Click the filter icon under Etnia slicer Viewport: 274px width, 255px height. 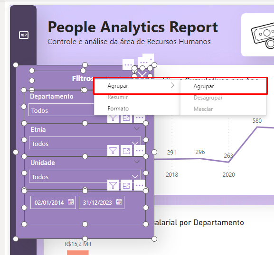[x=113, y=151]
